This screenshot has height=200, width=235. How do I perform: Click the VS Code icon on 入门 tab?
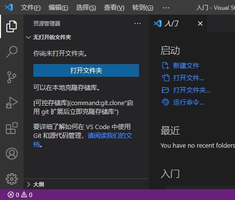coord(158,23)
